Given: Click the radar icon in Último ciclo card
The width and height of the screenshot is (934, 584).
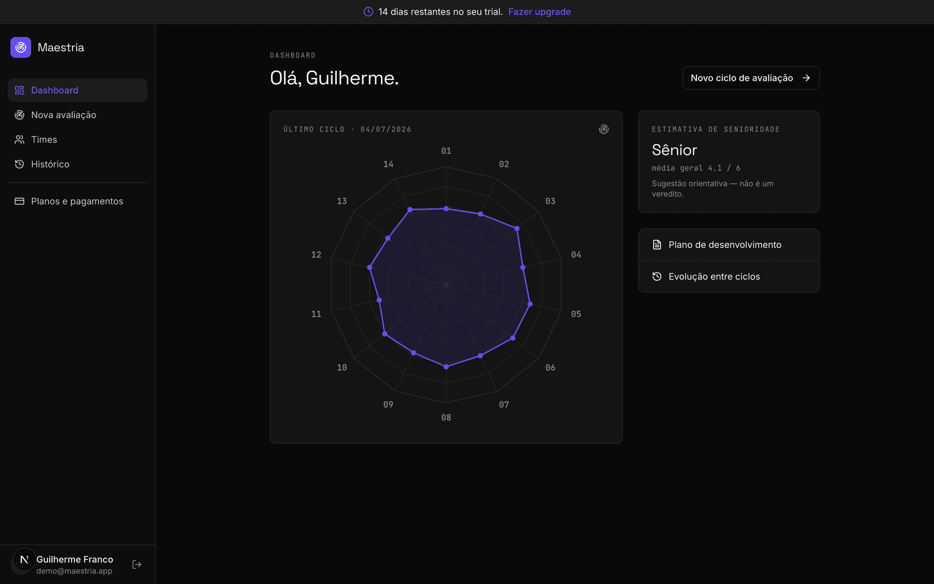Looking at the screenshot, I should pyautogui.click(x=604, y=129).
